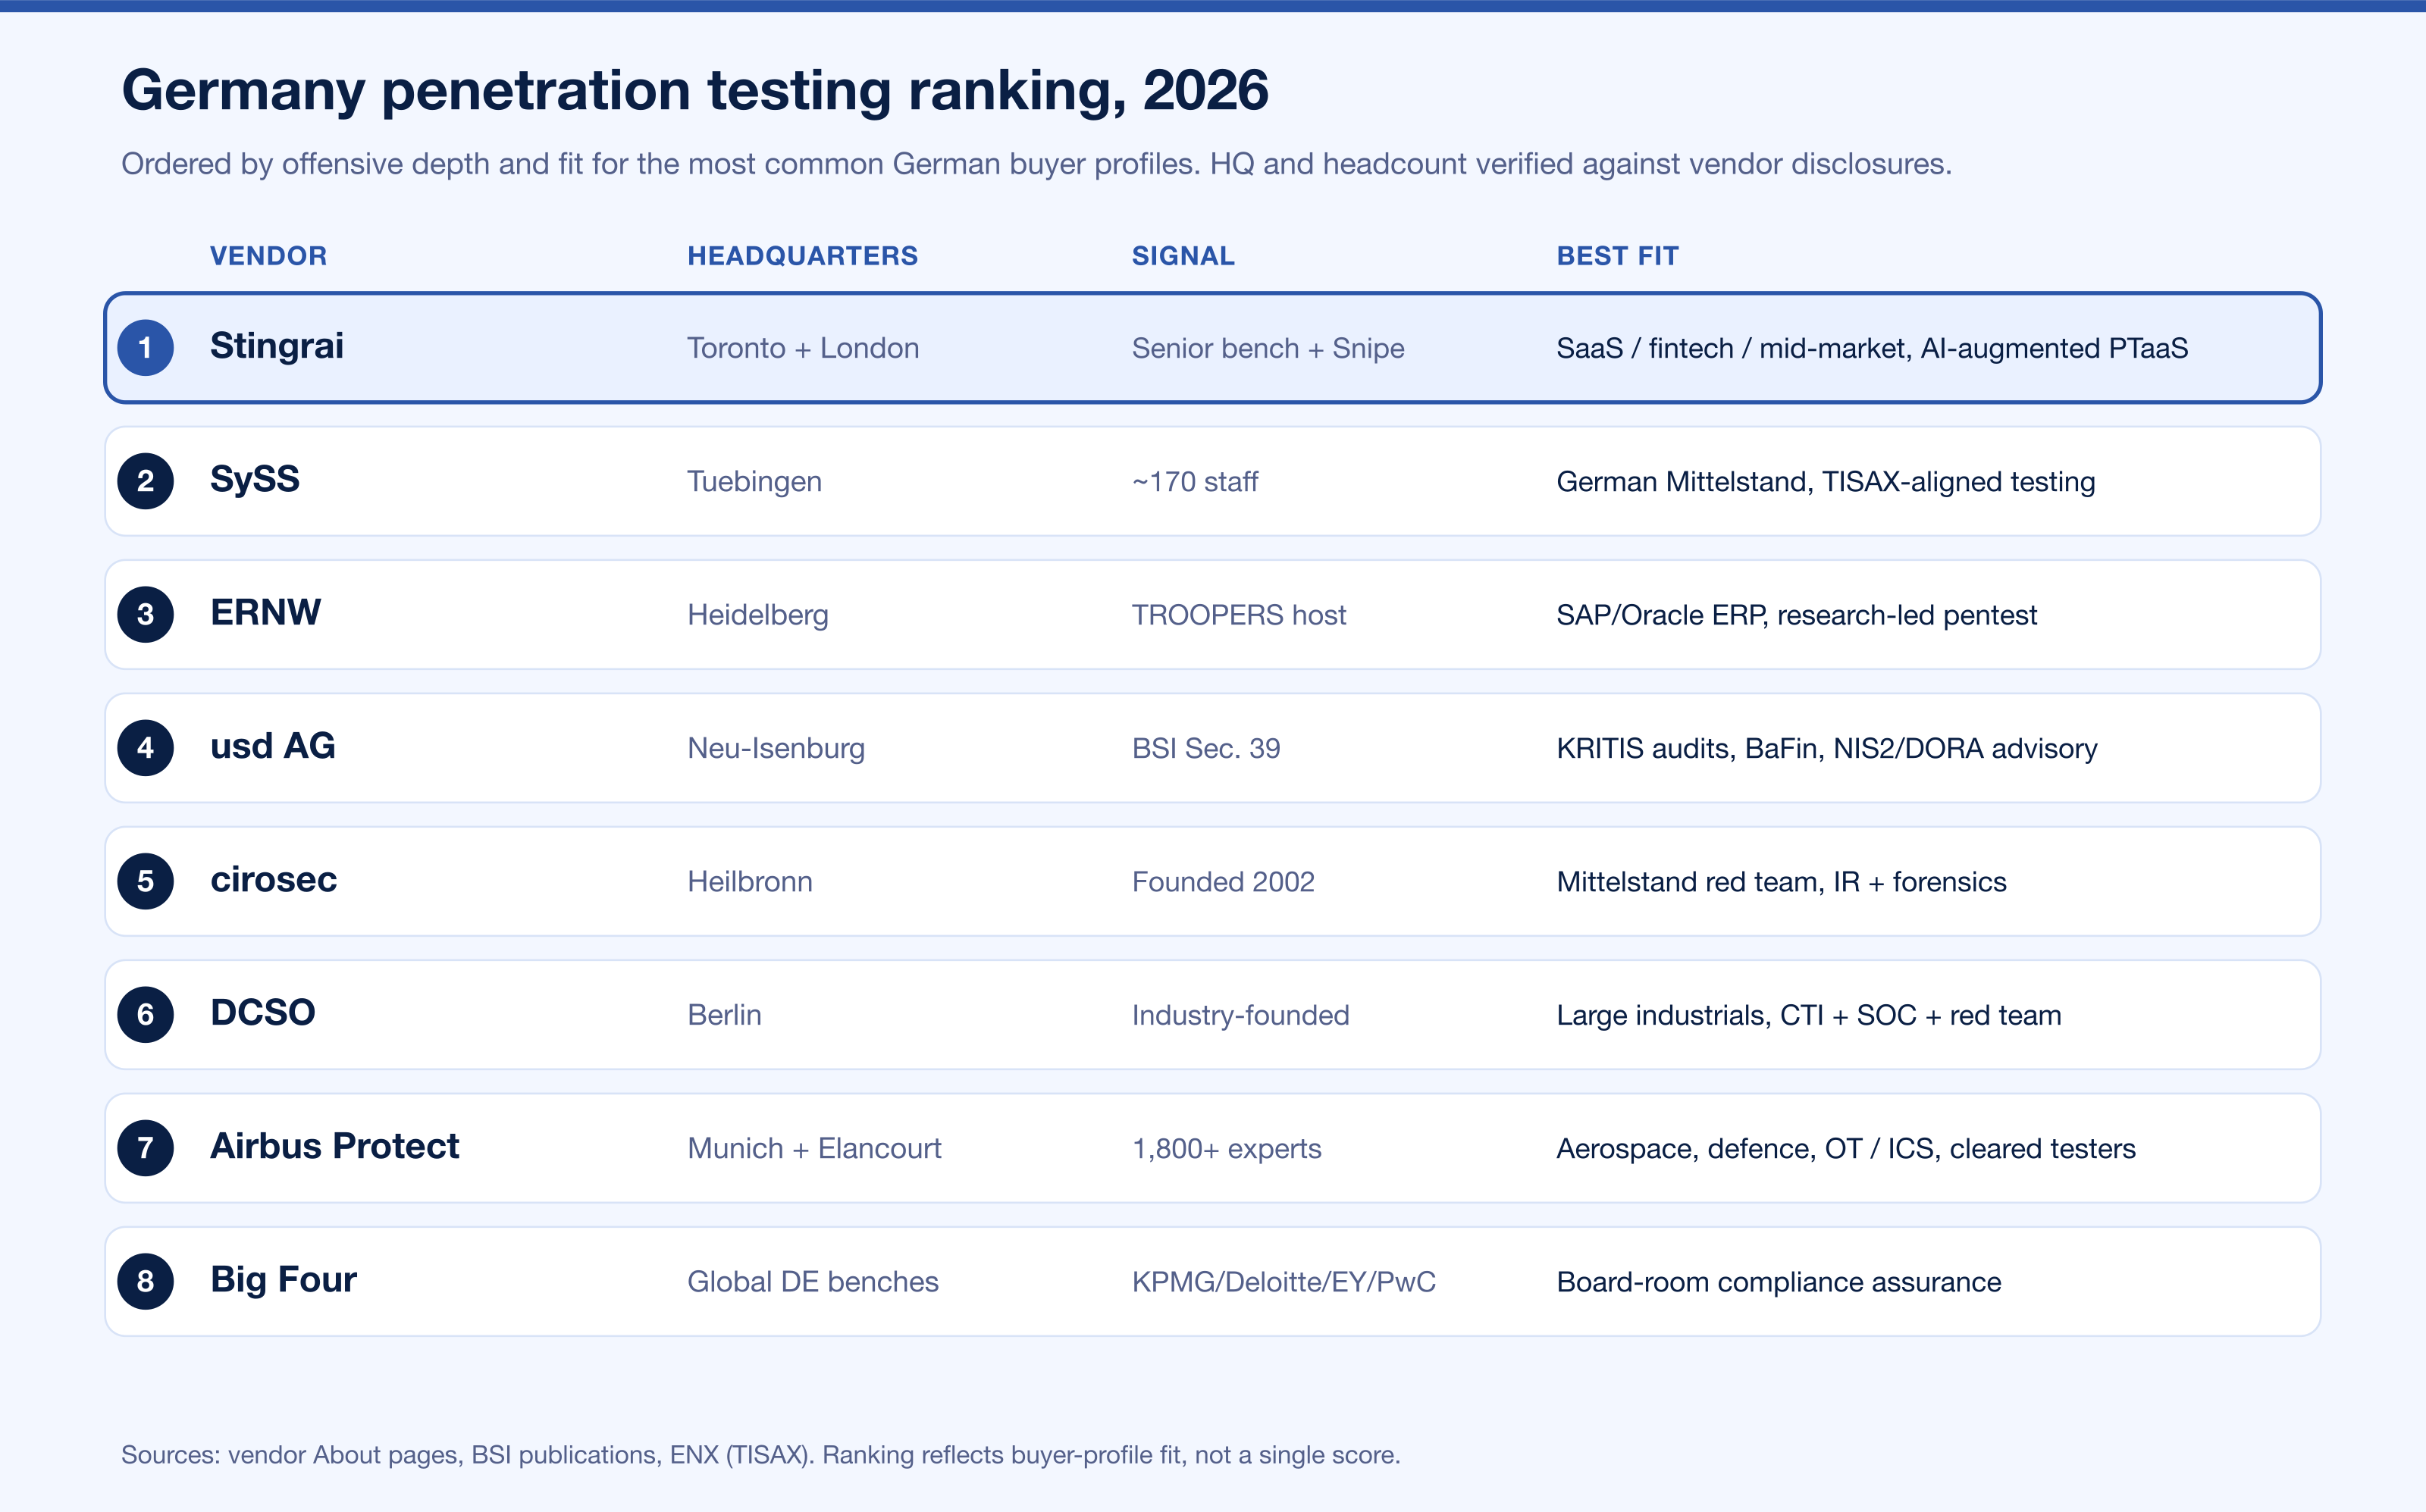Viewport: 2426px width, 1512px height.
Task: Click the SySS vendor name
Action: (255, 479)
